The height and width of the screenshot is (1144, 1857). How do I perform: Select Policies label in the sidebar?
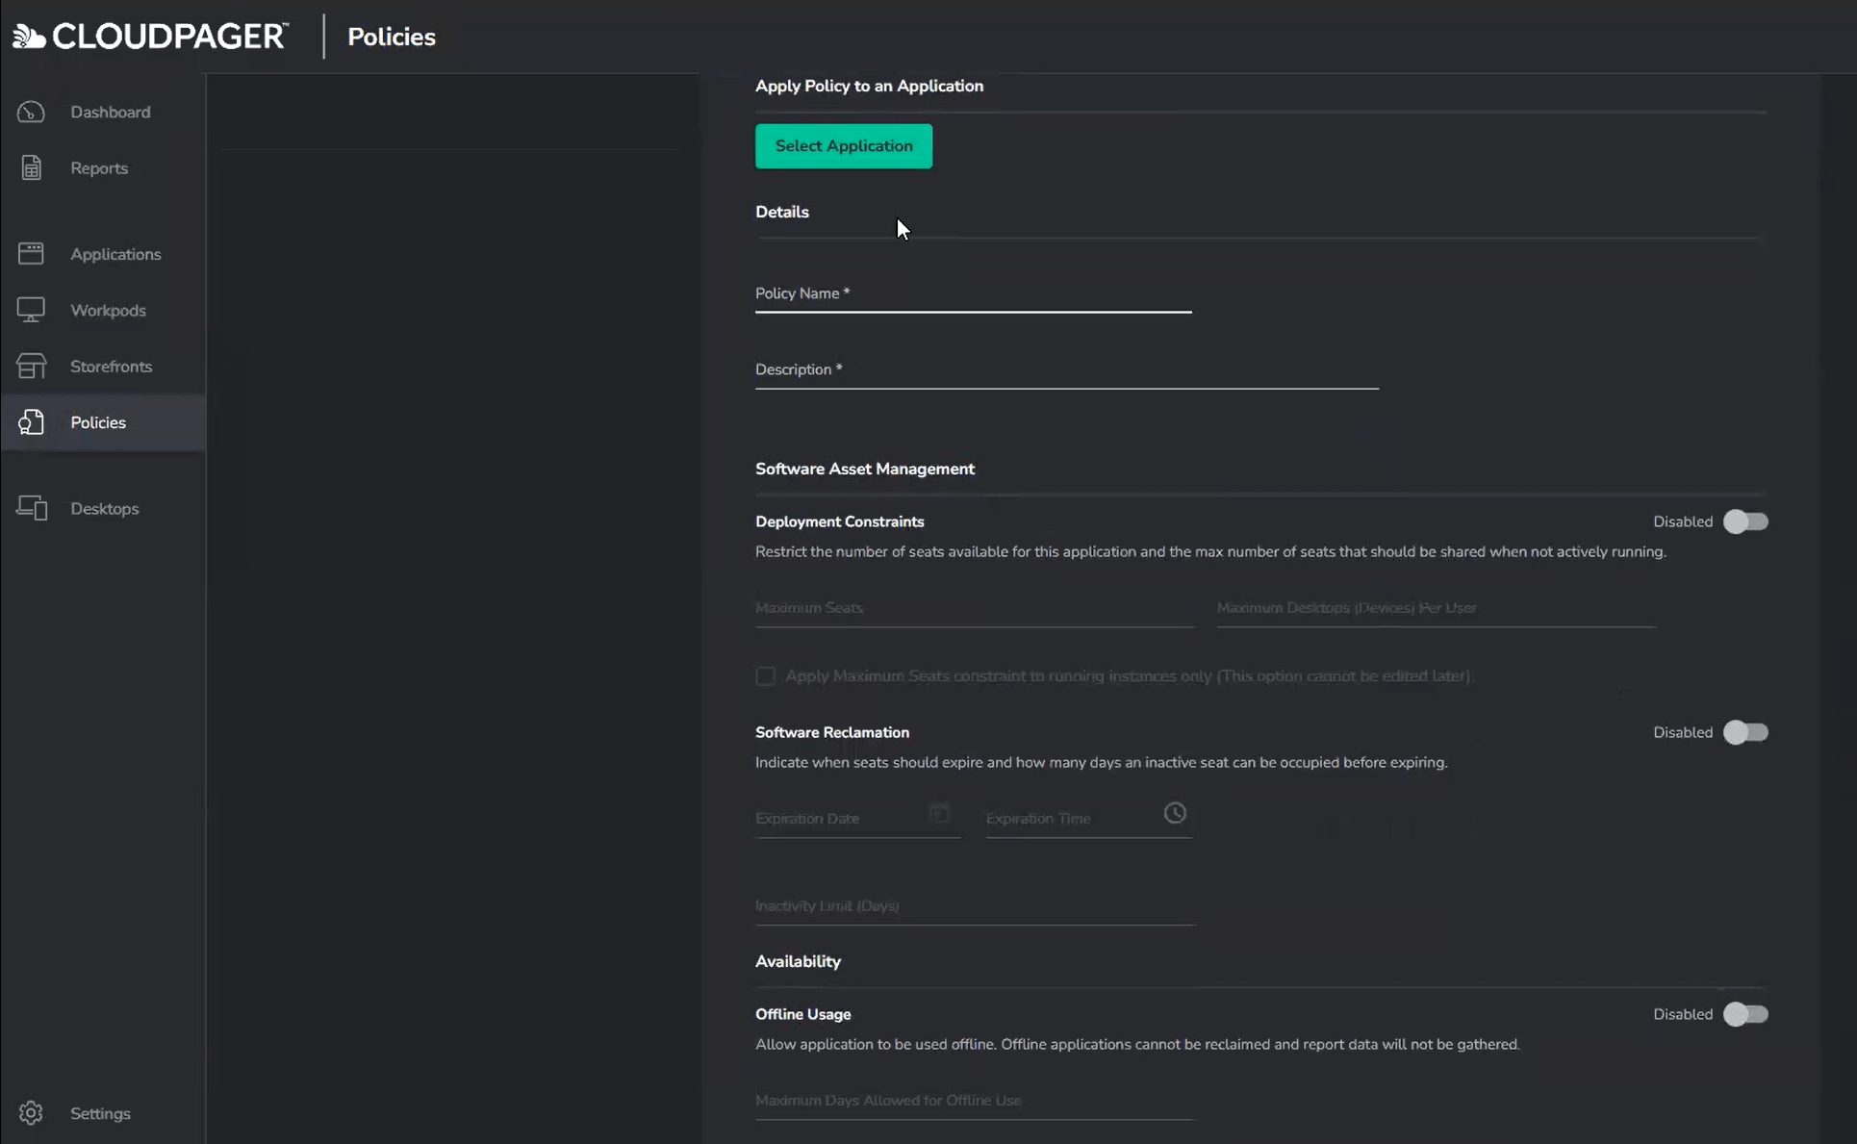(98, 422)
